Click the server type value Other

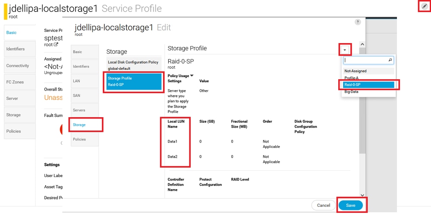tap(204, 90)
